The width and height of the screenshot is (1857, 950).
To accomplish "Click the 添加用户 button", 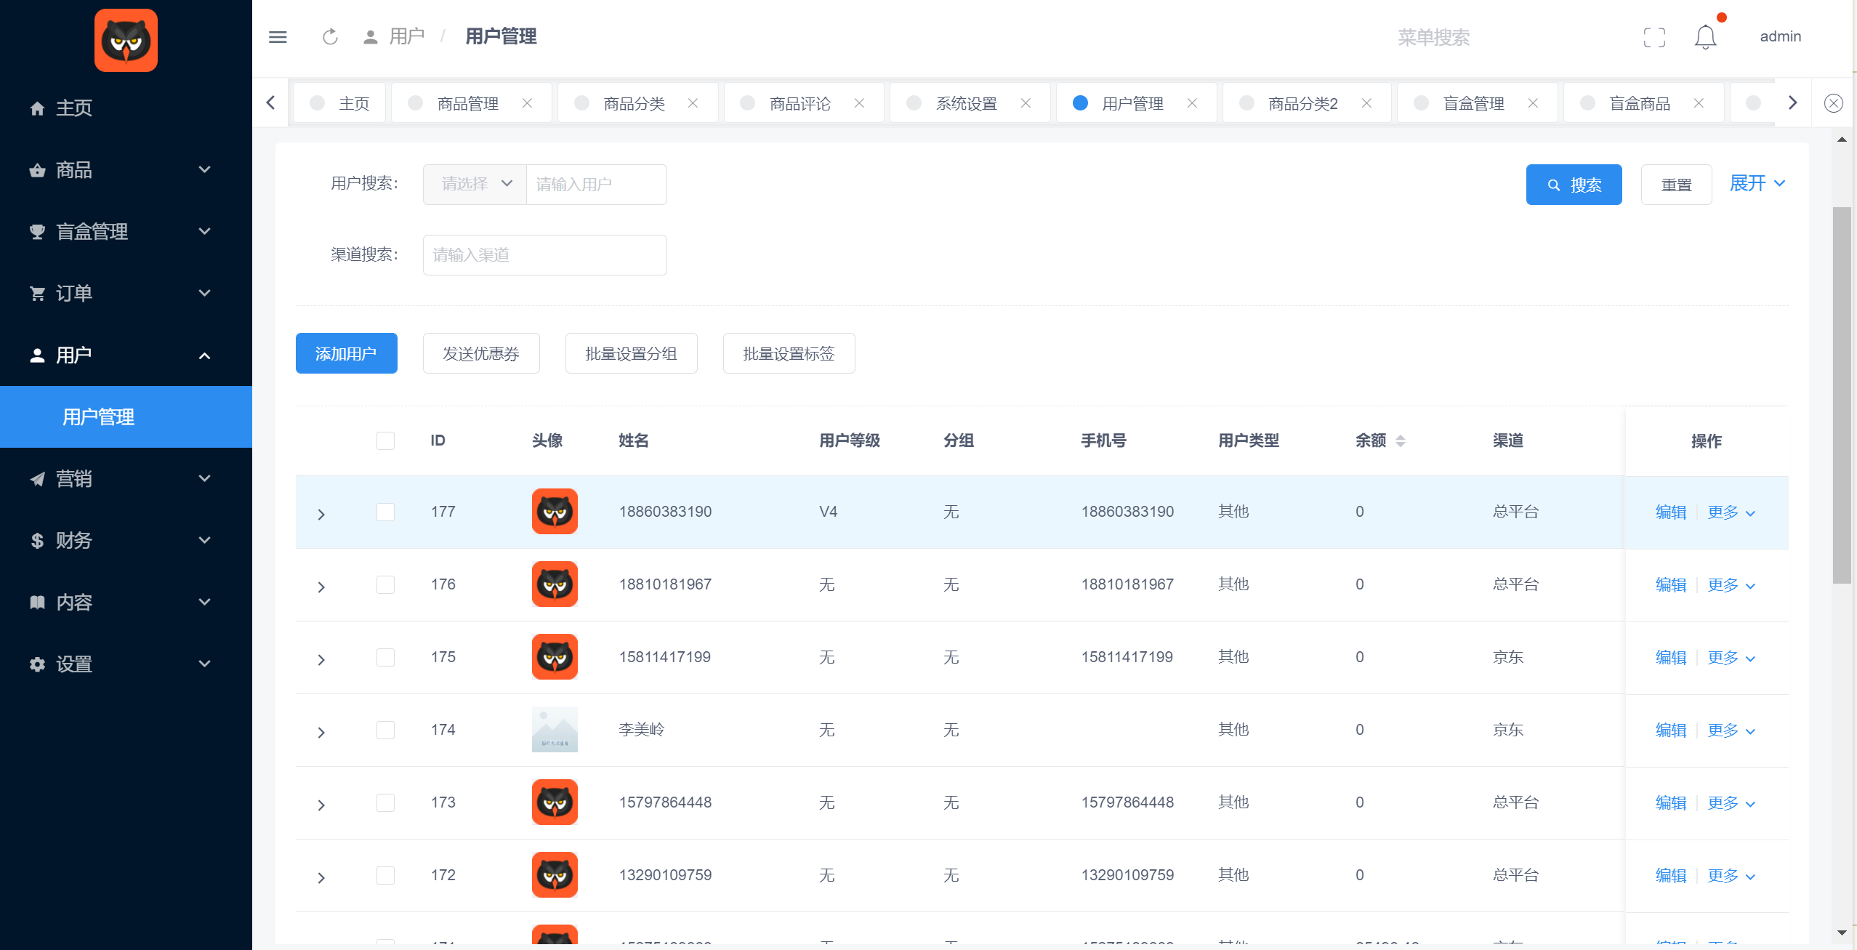I will click(346, 353).
